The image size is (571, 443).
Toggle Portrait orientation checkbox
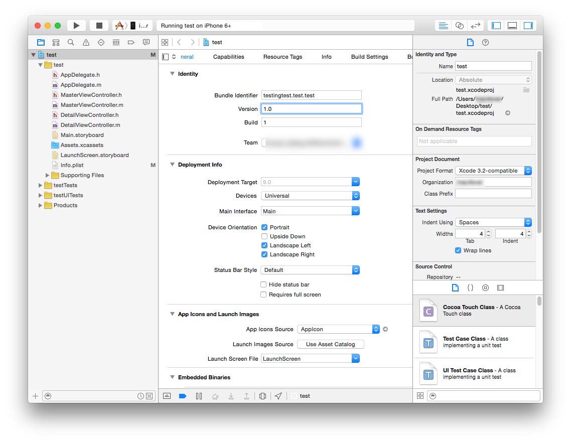tap(264, 227)
